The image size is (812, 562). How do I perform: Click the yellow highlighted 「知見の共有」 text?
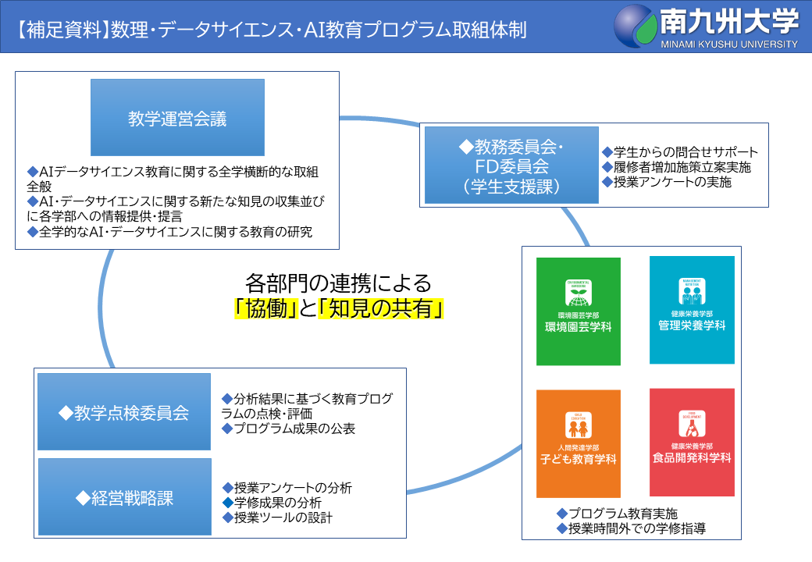(381, 309)
